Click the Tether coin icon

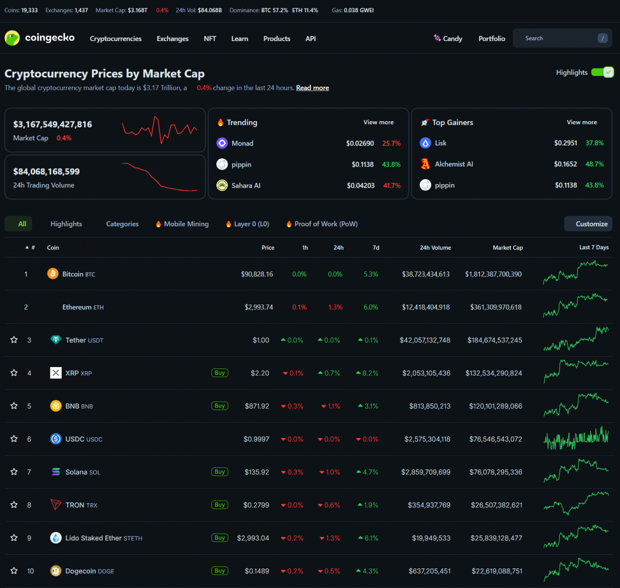56,340
